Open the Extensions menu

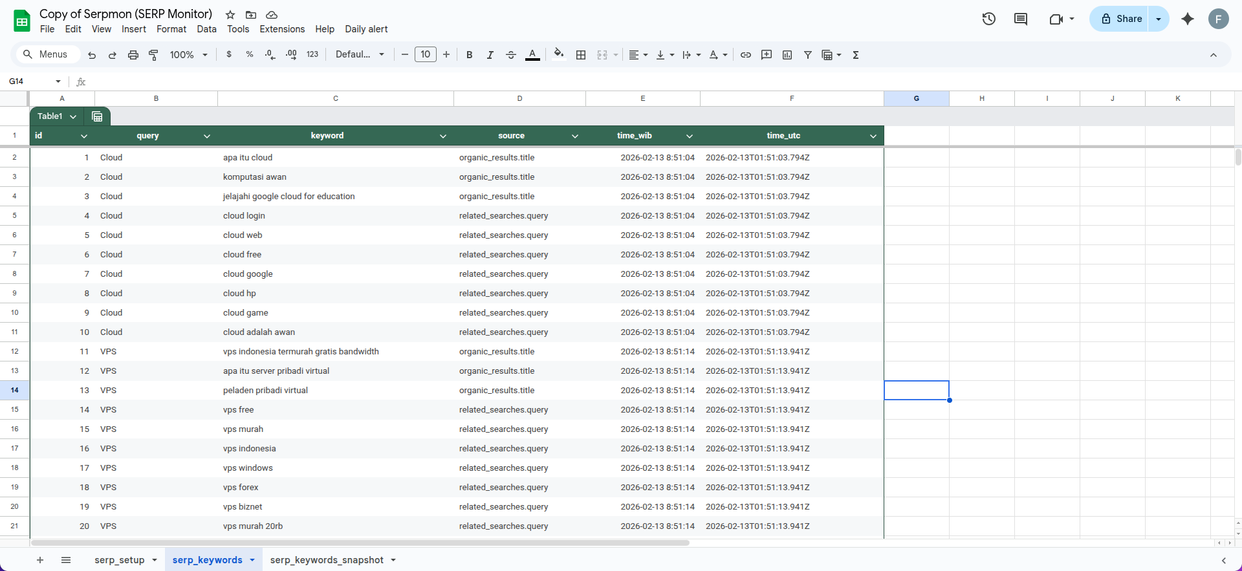[x=281, y=29]
